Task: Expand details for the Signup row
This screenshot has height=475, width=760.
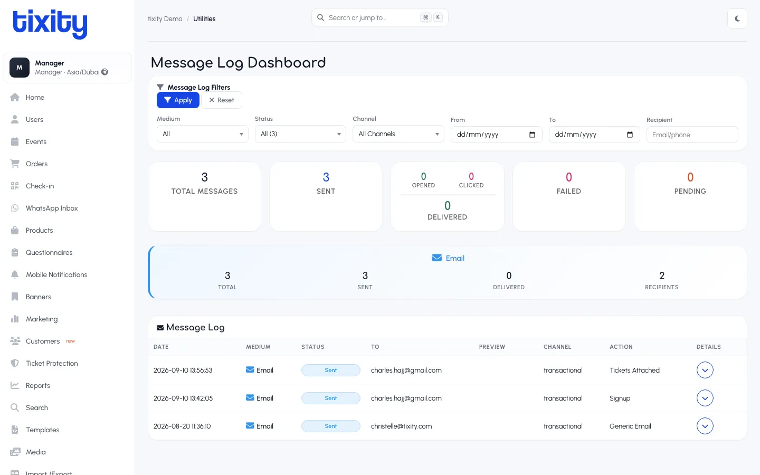Action: (x=705, y=398)
